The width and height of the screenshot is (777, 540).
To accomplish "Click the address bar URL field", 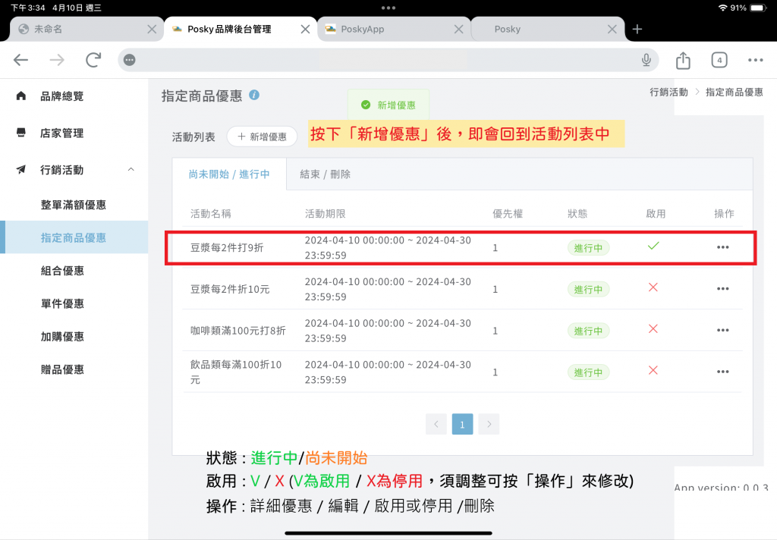I will tap(388, 60).
